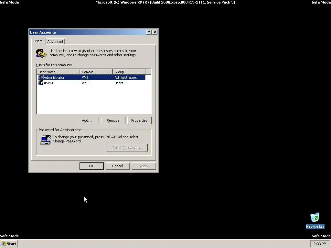Switch to the Advanced tab
The height and width of the screenshot is (248, 331).
(55, 42)
